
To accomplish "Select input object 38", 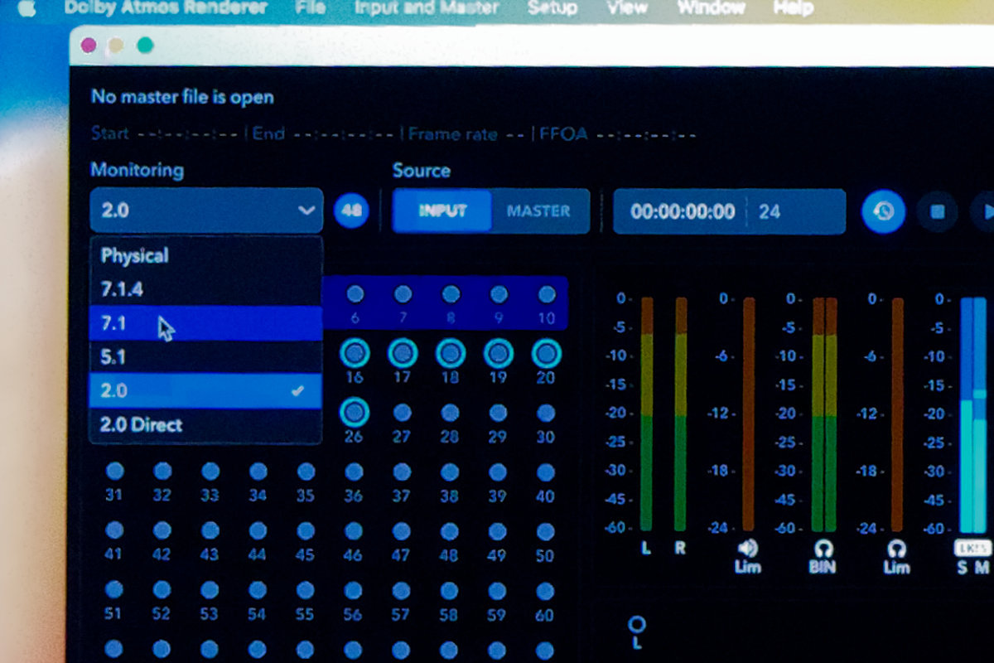I will pos(450,471).
